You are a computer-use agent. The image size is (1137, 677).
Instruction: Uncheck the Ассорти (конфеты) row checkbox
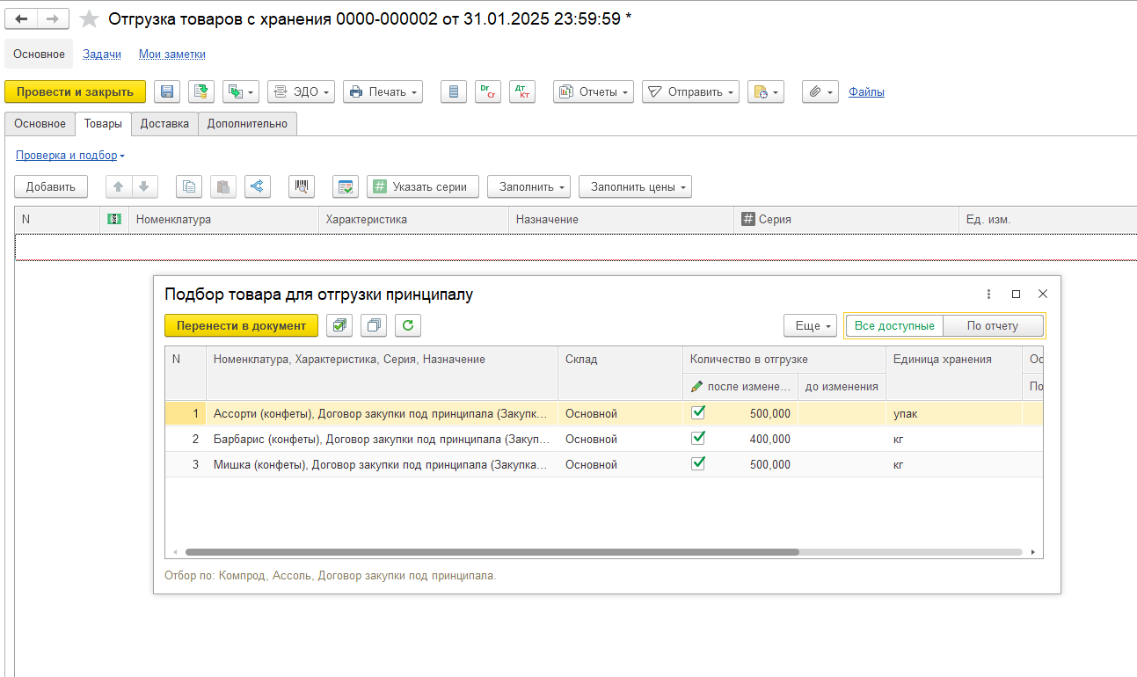pyautogui.click(x=698, y=412)
